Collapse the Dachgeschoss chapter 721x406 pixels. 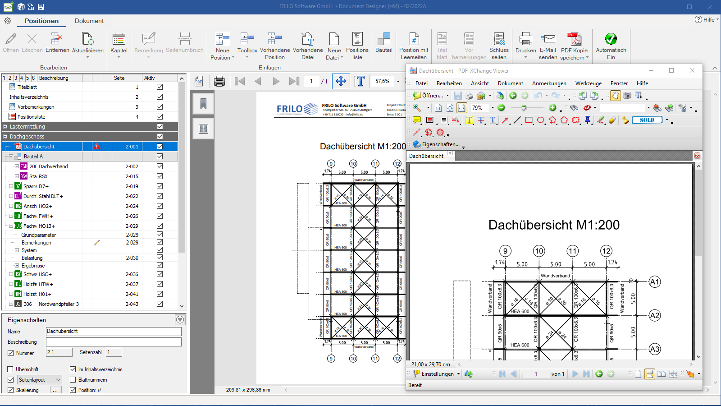coord(5,137)
